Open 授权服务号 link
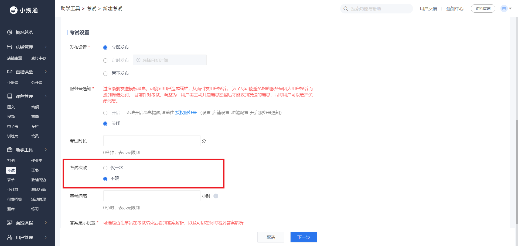518x246 pixels. tap(186, 113)
